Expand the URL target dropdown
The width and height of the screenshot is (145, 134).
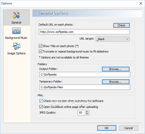click(113, 39)
